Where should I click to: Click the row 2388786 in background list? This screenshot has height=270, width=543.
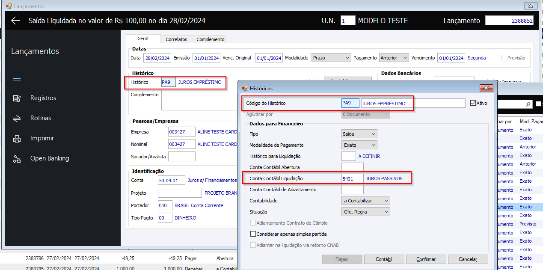click(119, 258)
